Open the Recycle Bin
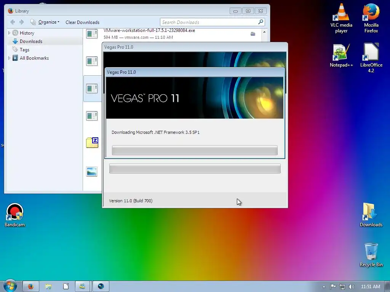 pyautogui.click(x=371, y=255)
